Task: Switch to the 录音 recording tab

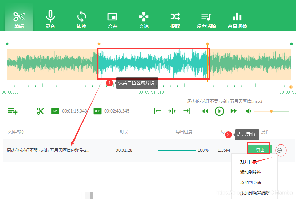Action: [x=50, y=20]
